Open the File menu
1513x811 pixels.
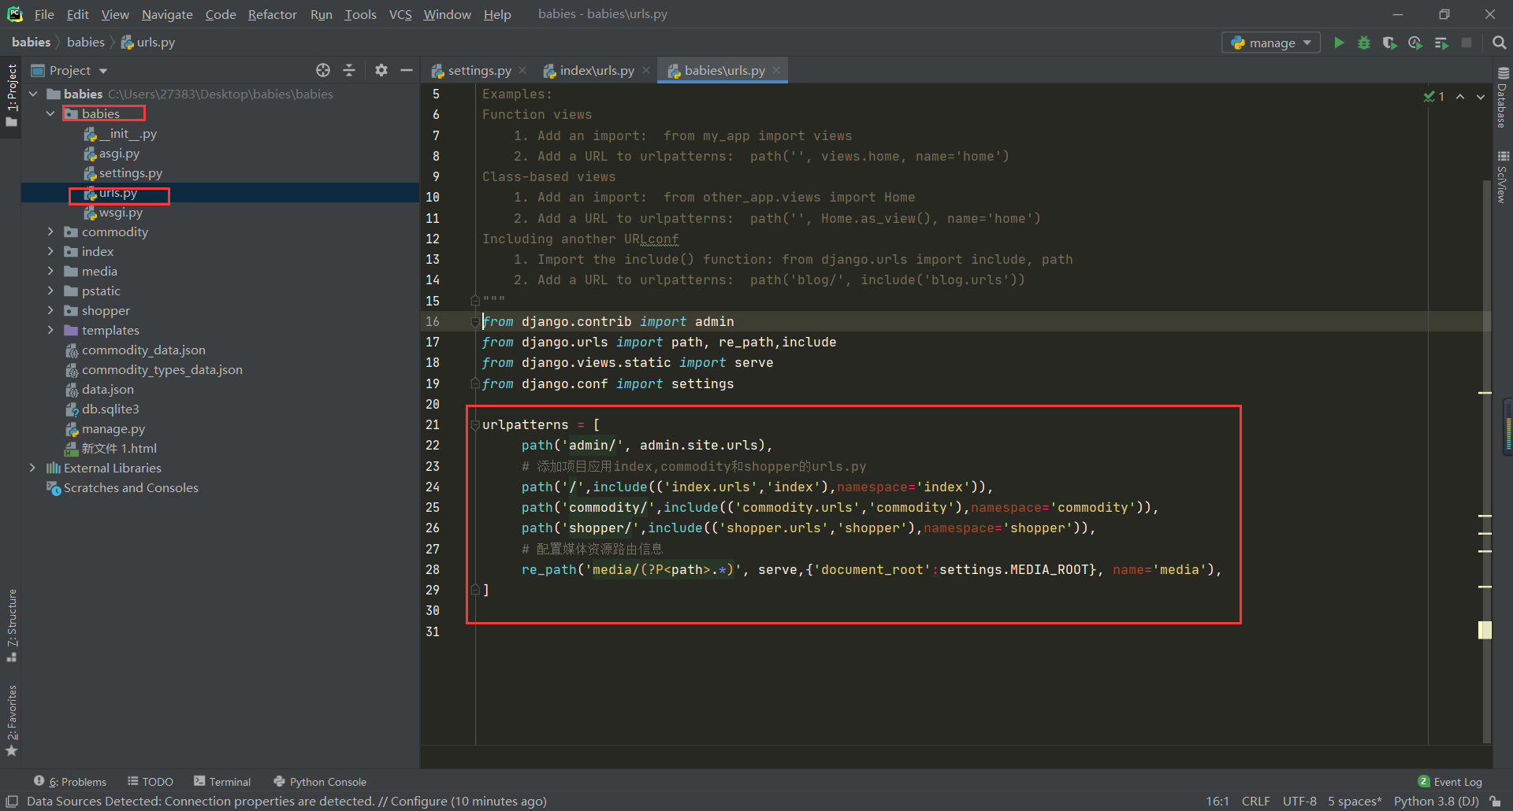tap(44, 14)
